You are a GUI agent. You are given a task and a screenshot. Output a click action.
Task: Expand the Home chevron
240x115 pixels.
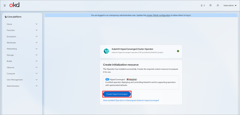pyautogui.click(x=36, y=24)
